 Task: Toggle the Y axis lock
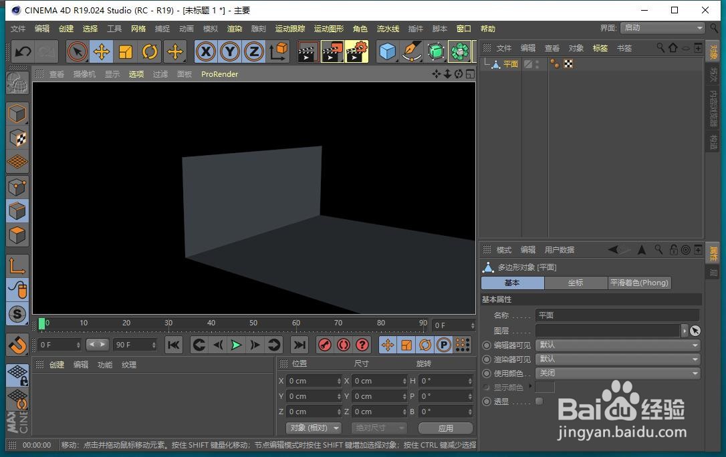(230, 51)
